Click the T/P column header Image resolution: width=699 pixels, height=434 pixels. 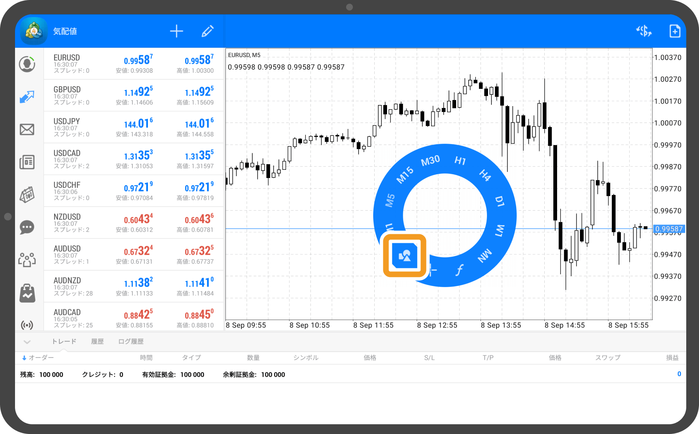pos(488,358)
